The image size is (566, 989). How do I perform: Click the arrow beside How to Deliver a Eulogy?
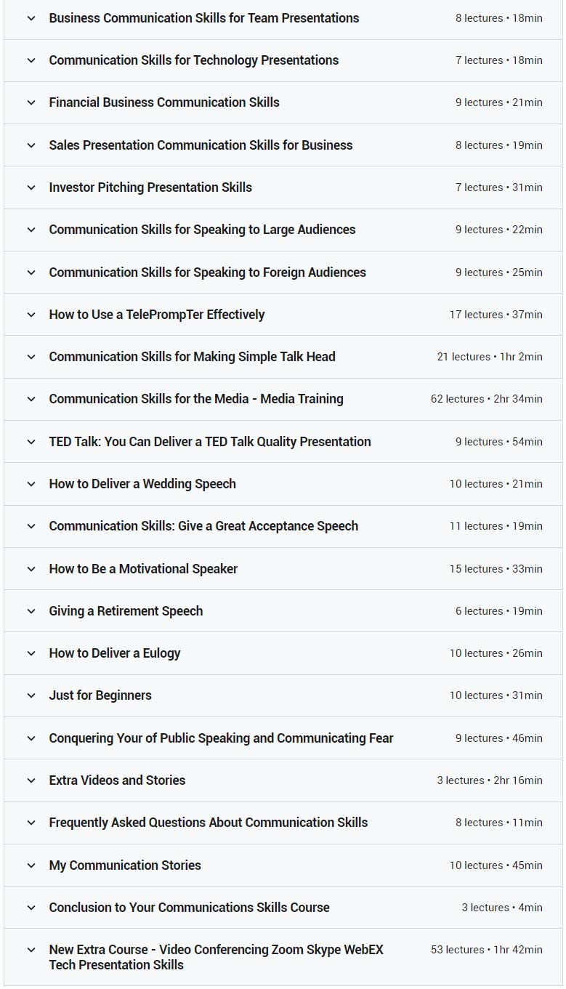coord(31,653)
